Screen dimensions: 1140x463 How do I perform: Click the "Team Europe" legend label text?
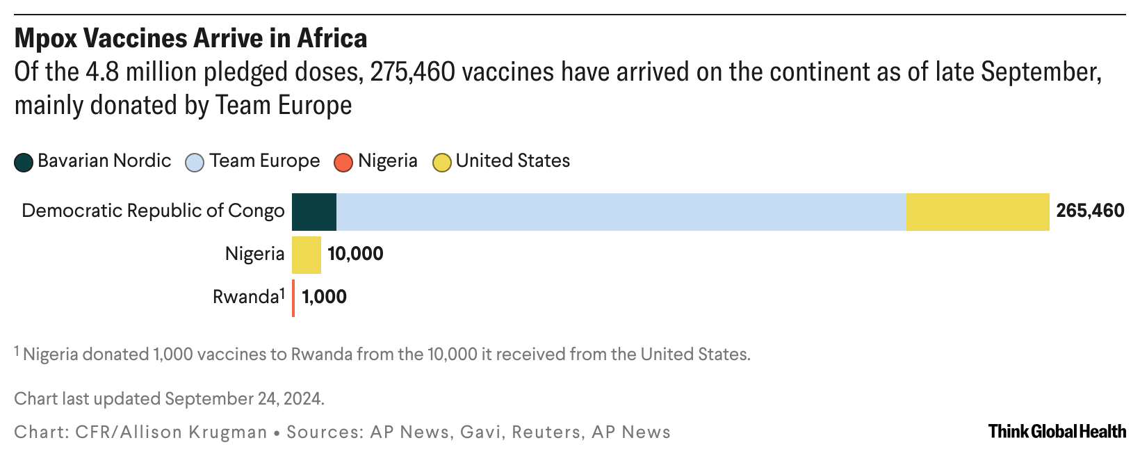265,161
